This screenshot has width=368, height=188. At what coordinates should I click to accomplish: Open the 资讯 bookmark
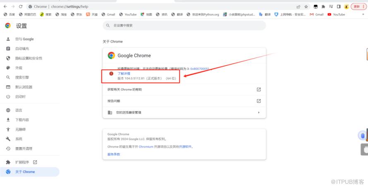coord(162,14)
